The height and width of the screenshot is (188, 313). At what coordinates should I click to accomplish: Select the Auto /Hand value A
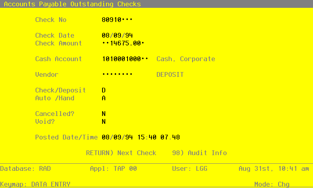(104, 98)
